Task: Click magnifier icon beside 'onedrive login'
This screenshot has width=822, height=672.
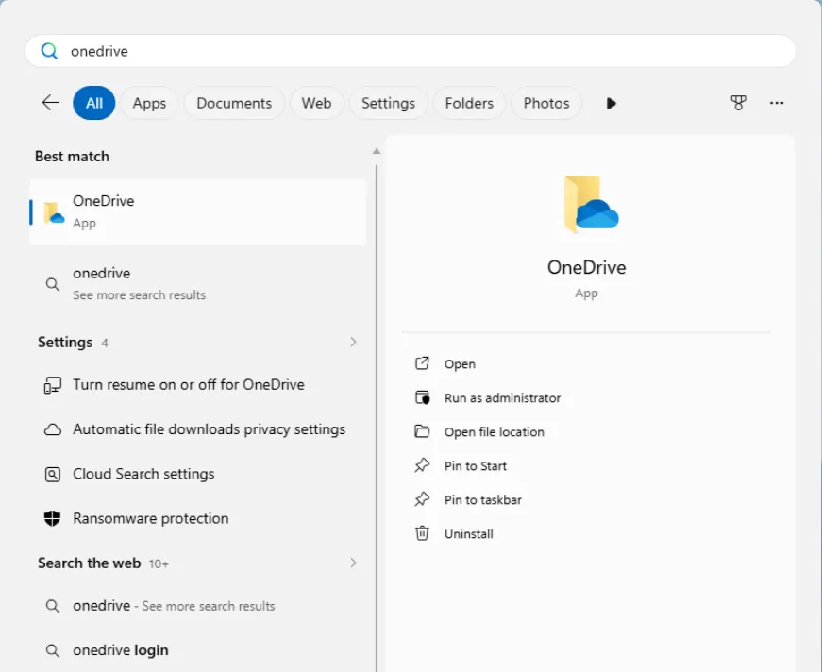Action: [x=53, y=650]
